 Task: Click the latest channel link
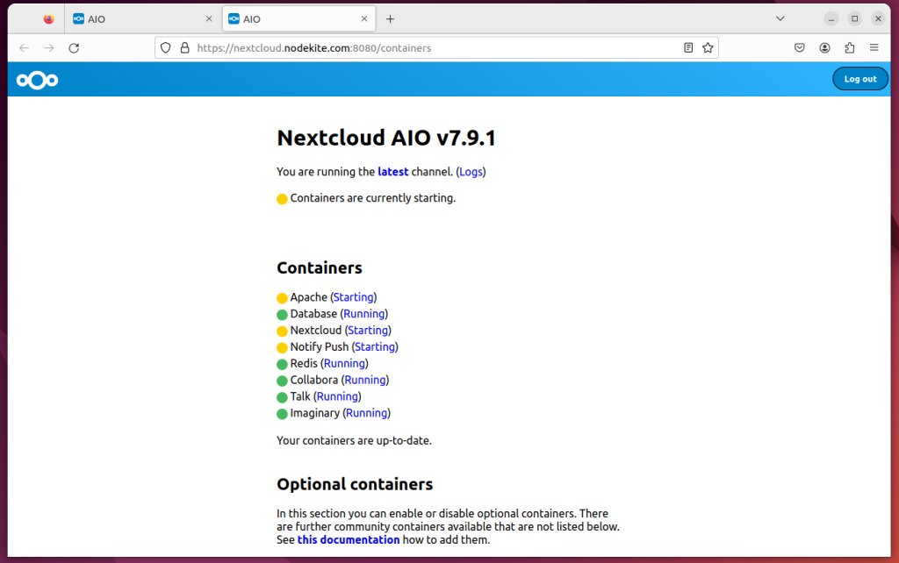392,172
